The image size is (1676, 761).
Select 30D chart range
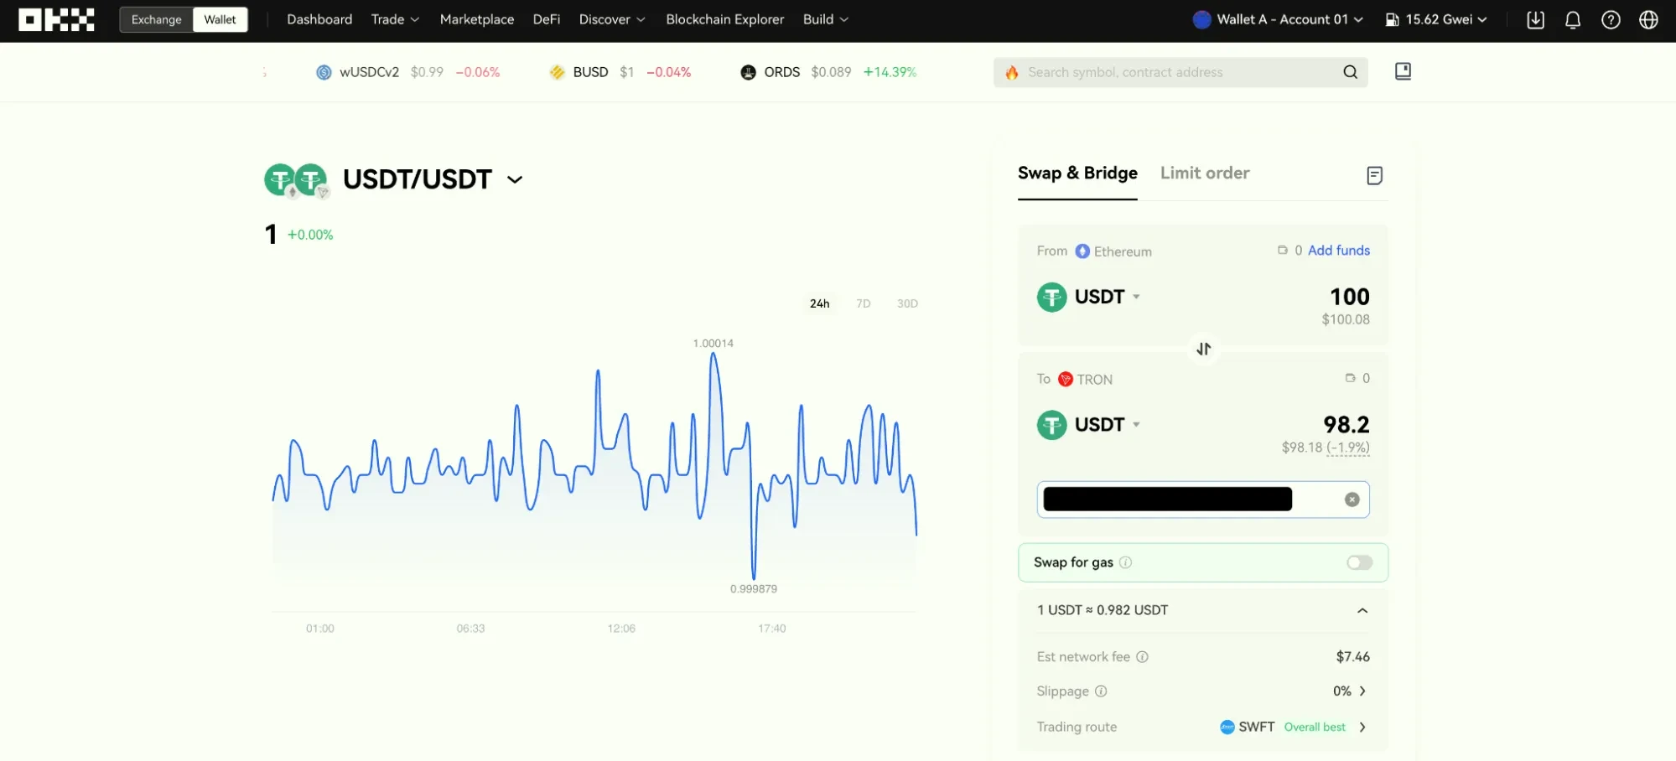(x=907, y=303)
